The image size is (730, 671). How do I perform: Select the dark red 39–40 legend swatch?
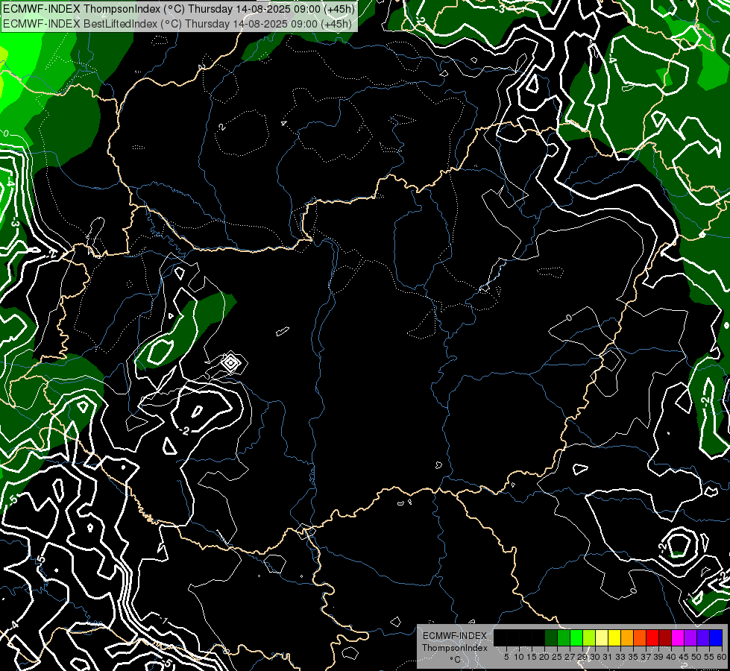coord(665,637)
